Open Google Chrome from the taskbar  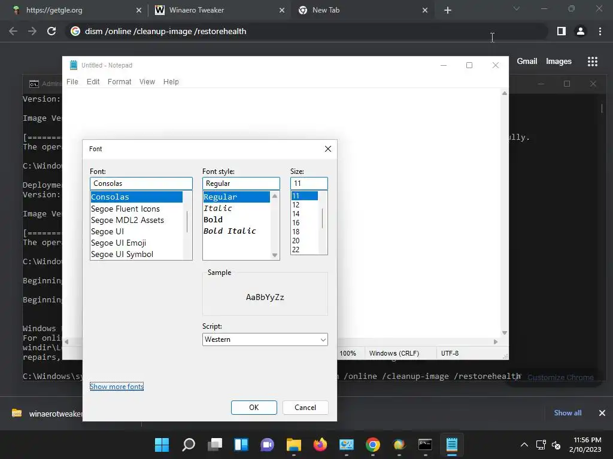click(x=372, y=445)
